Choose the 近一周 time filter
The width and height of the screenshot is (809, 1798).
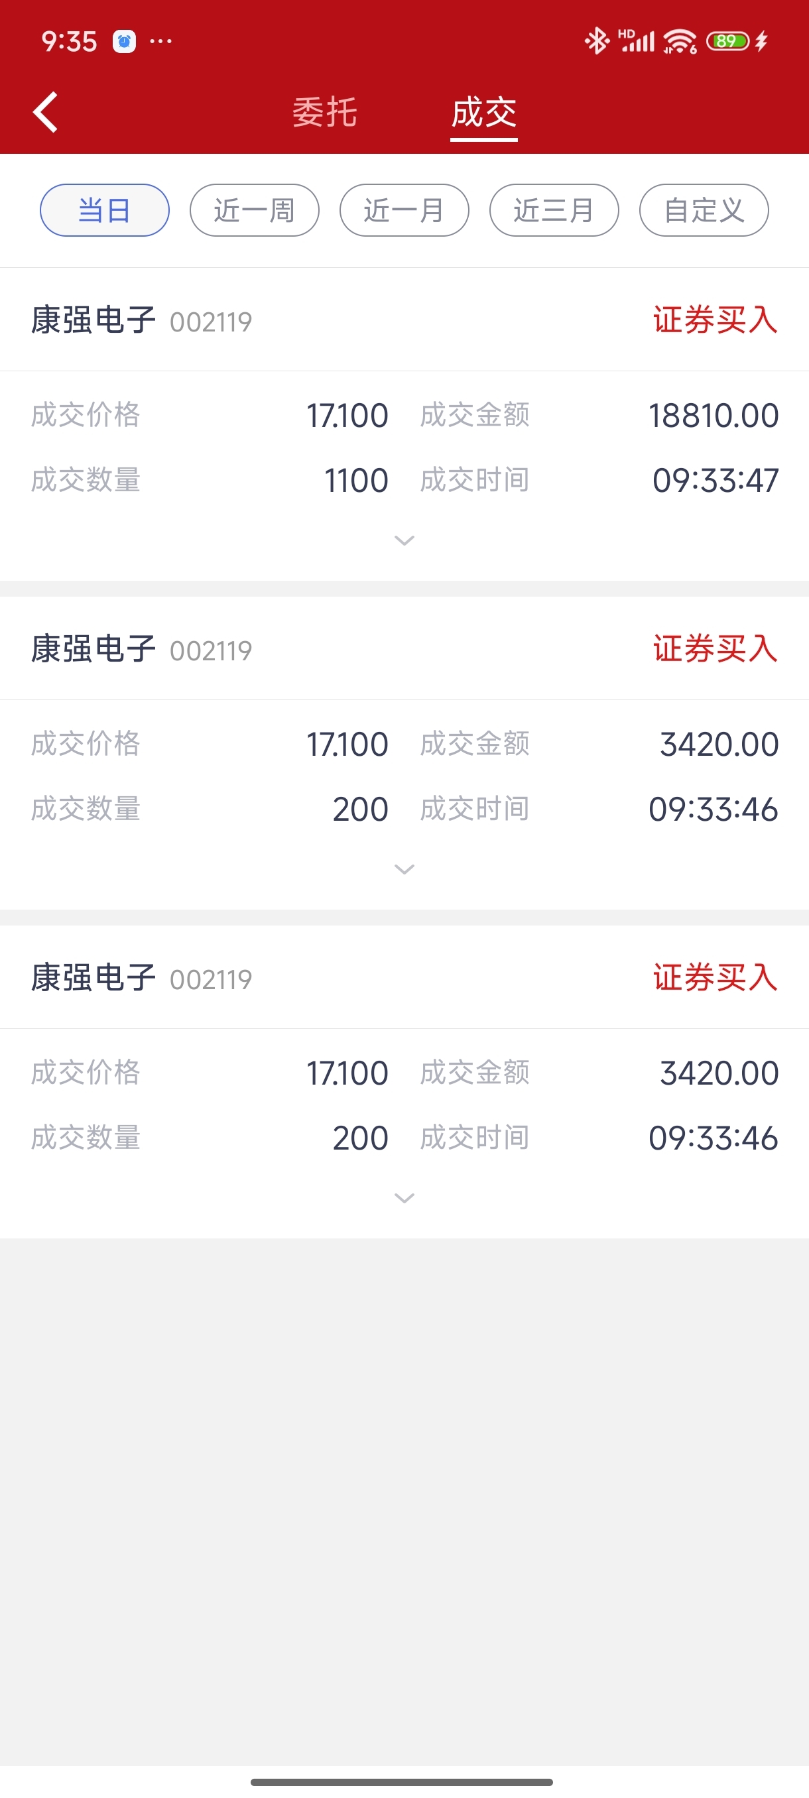tap(254, 210)
